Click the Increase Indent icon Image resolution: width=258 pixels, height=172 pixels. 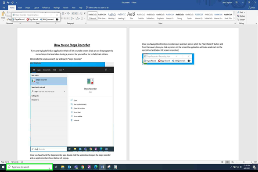(76, 14)
